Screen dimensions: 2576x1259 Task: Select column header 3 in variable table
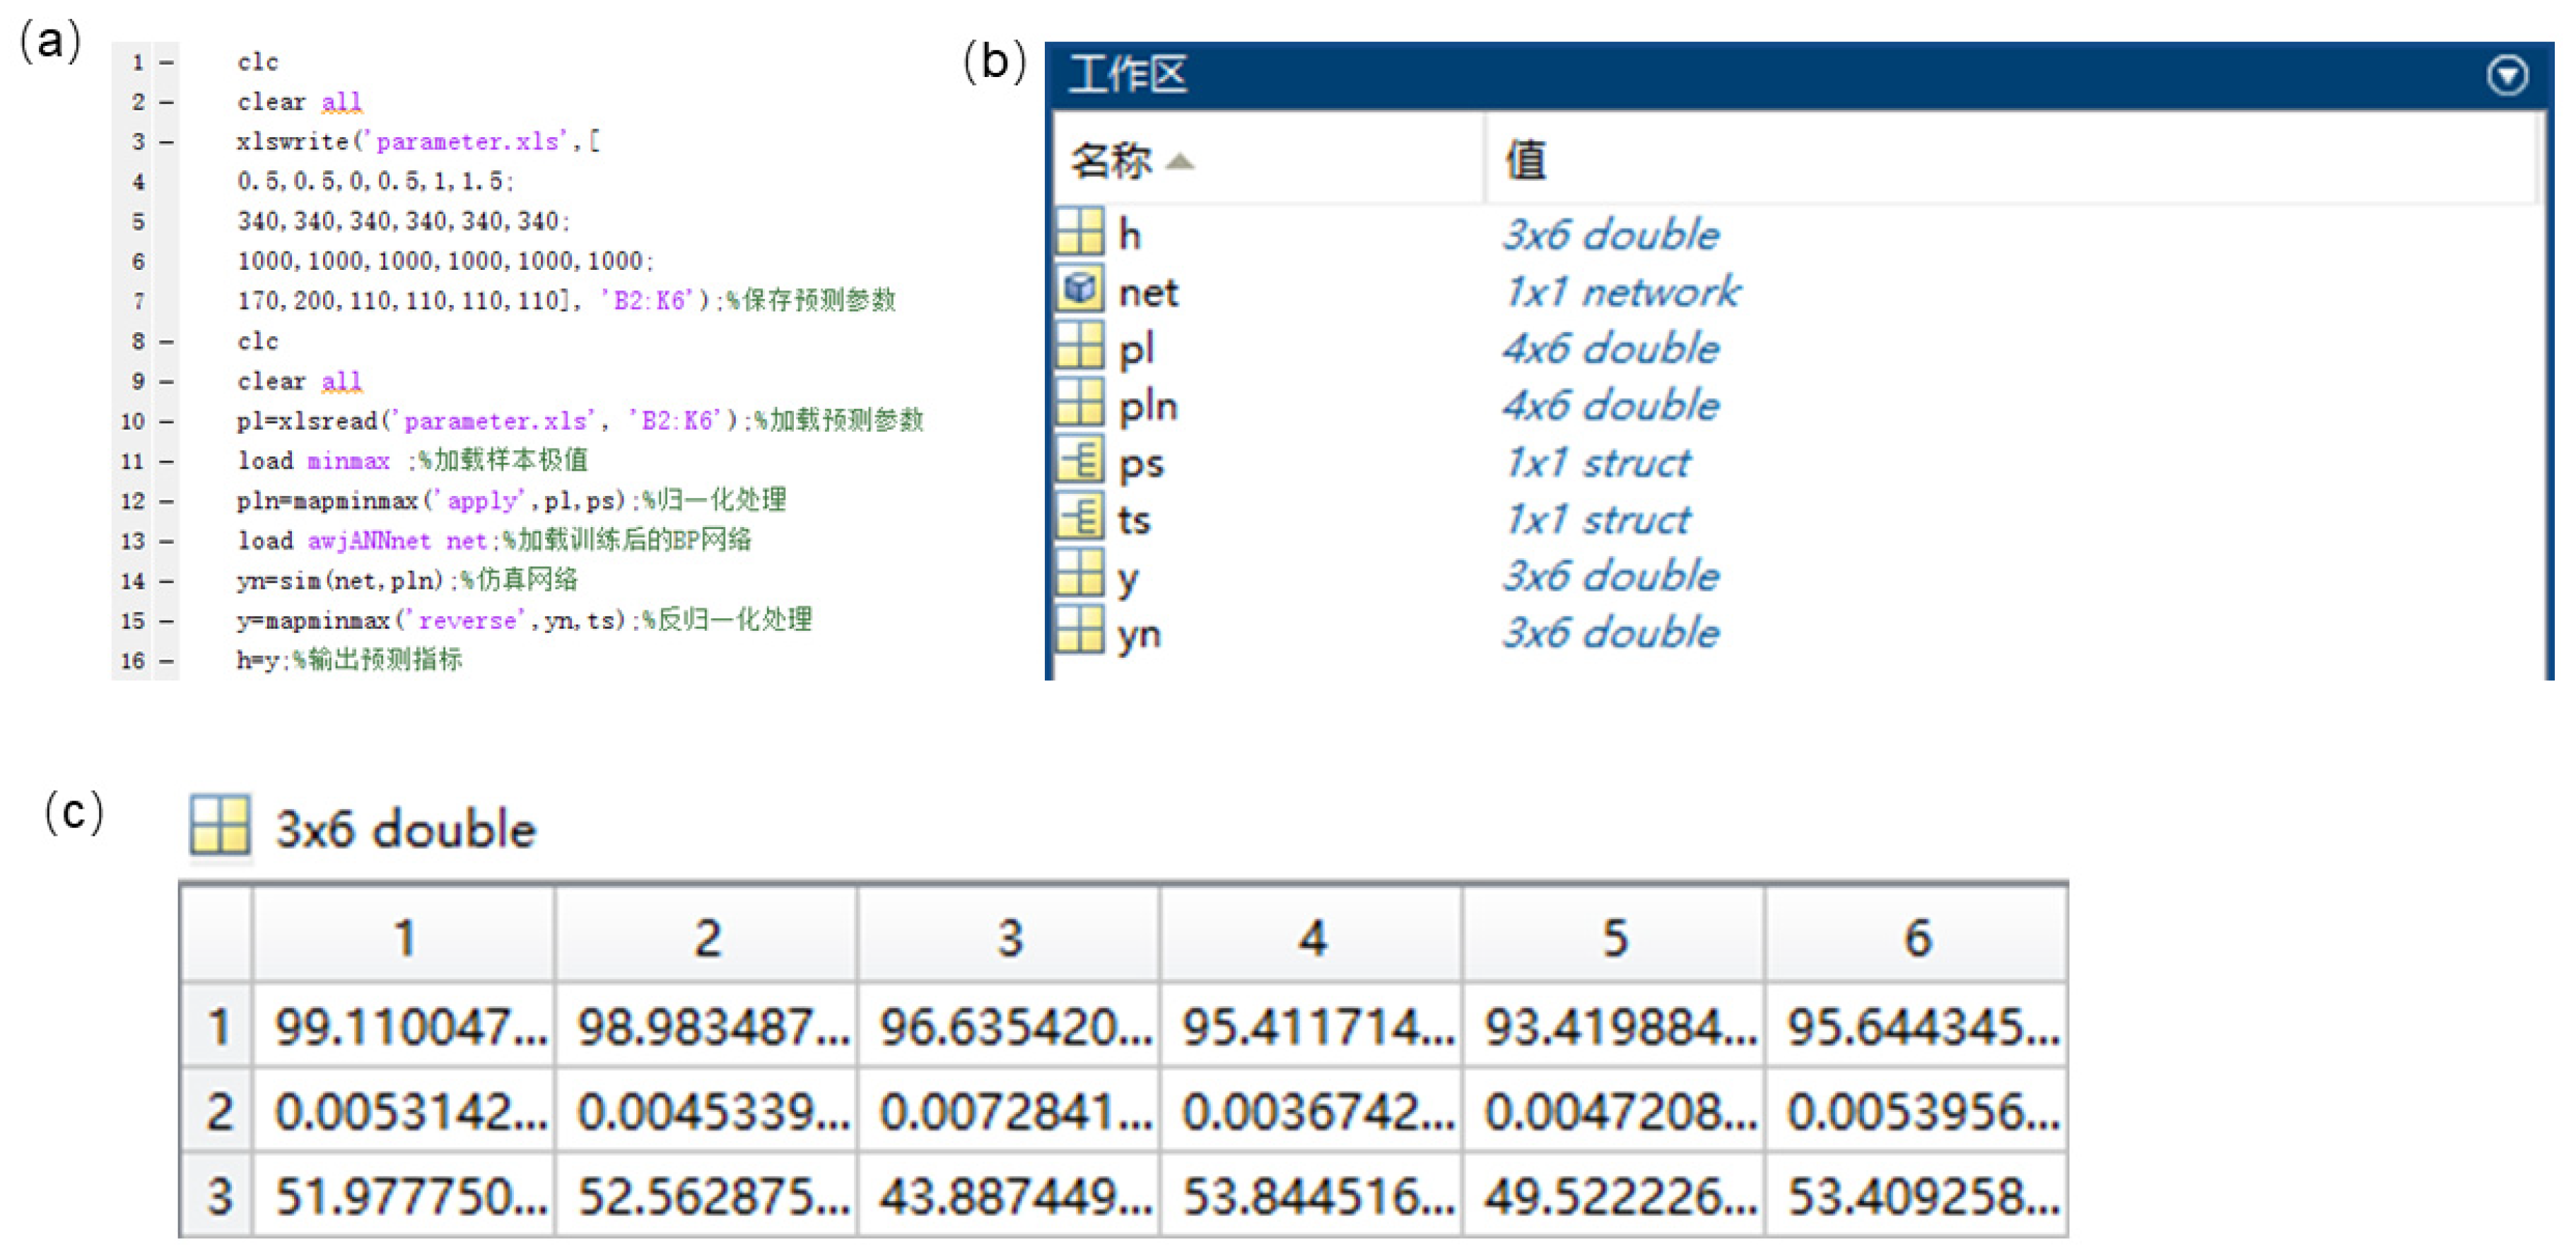[x=1009, y=936]
